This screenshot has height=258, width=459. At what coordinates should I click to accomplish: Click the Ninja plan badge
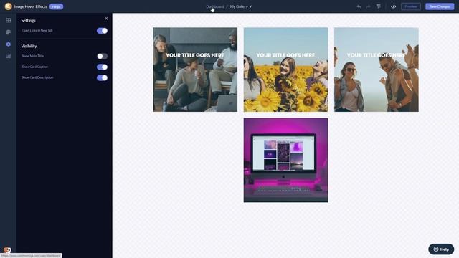click(56, 6)
